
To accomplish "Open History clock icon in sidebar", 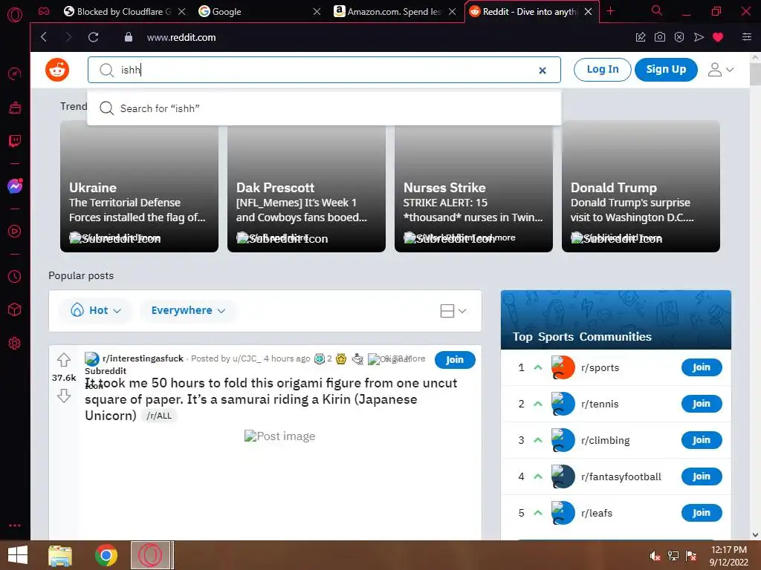I will (x=15, y=276).
